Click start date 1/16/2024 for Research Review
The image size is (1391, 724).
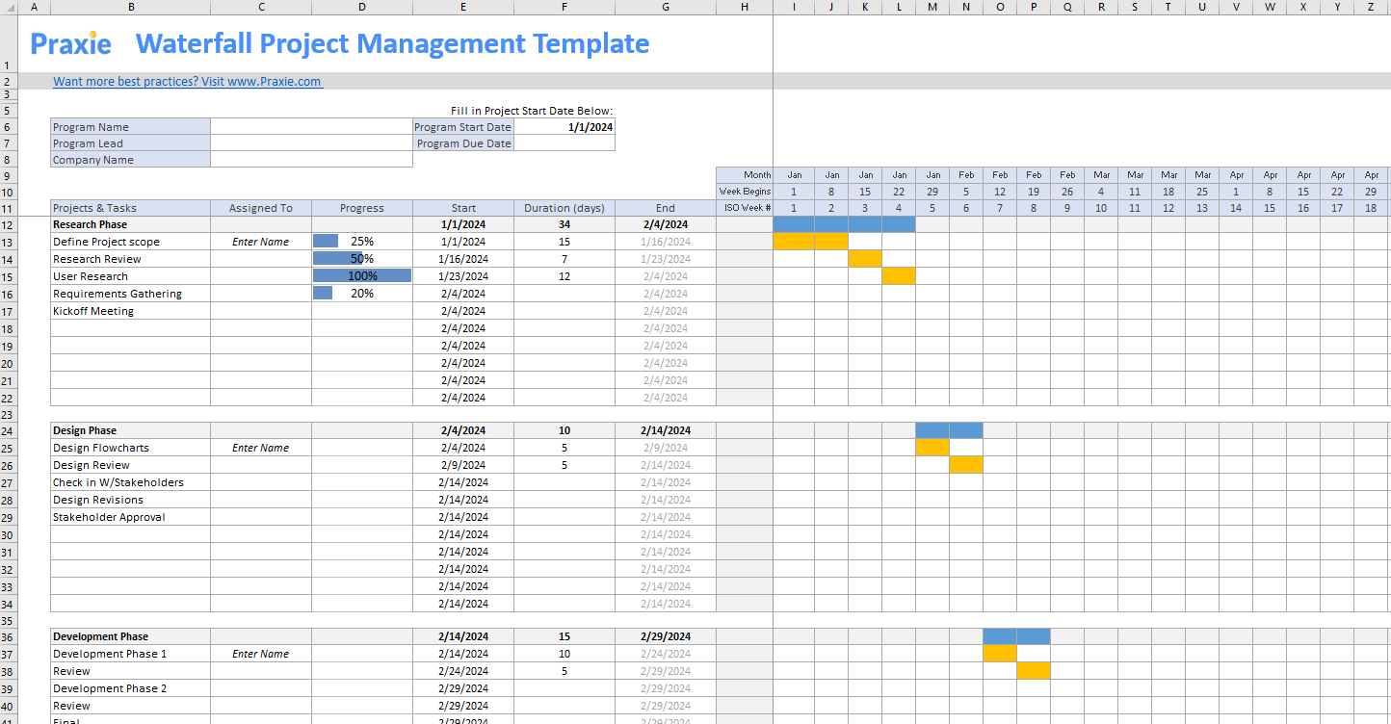point(463,259)
